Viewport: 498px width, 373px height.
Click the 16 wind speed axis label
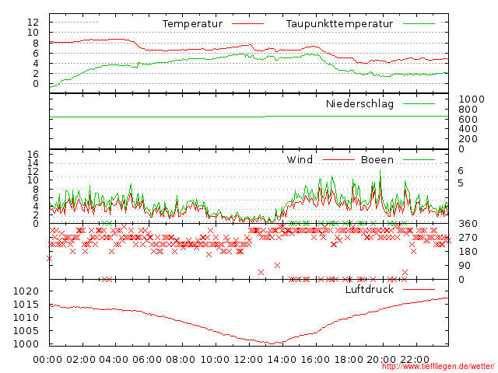point(33,155)
